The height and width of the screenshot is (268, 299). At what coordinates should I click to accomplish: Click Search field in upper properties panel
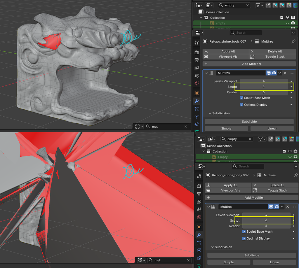click(246, 33)
